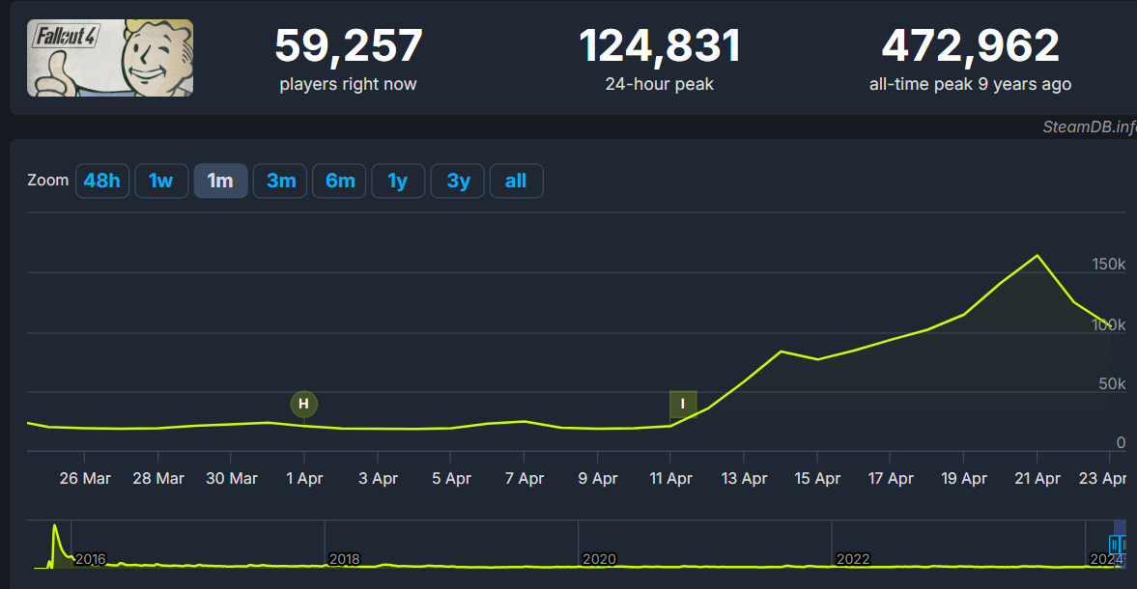The image size is (1137, 589).
Task: Set chart zoom to 1w
Action: (x=161, y=181)
